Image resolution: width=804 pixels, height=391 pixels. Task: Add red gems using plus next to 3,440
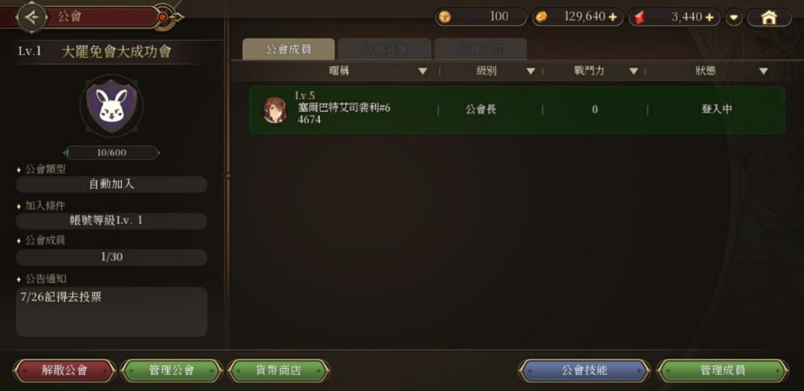709,17
